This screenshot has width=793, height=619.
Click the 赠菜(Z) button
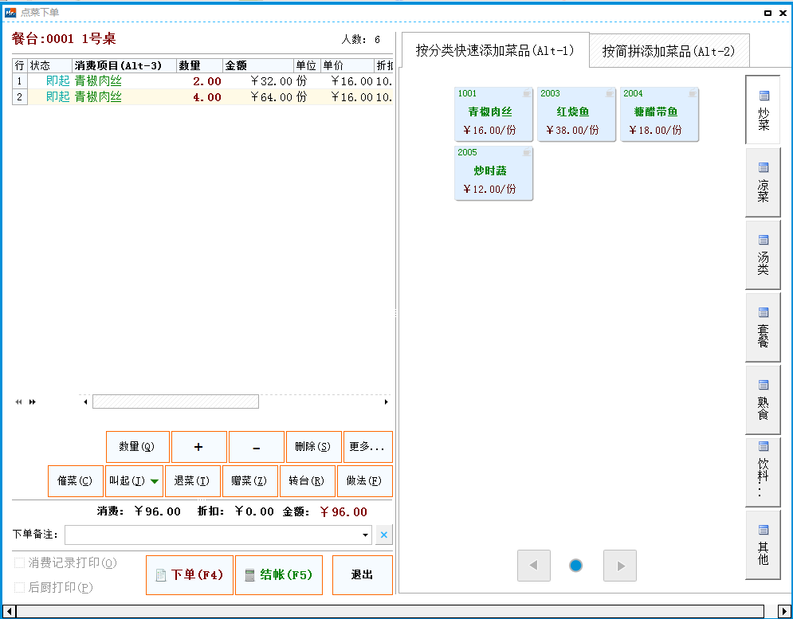coord(249,481)
